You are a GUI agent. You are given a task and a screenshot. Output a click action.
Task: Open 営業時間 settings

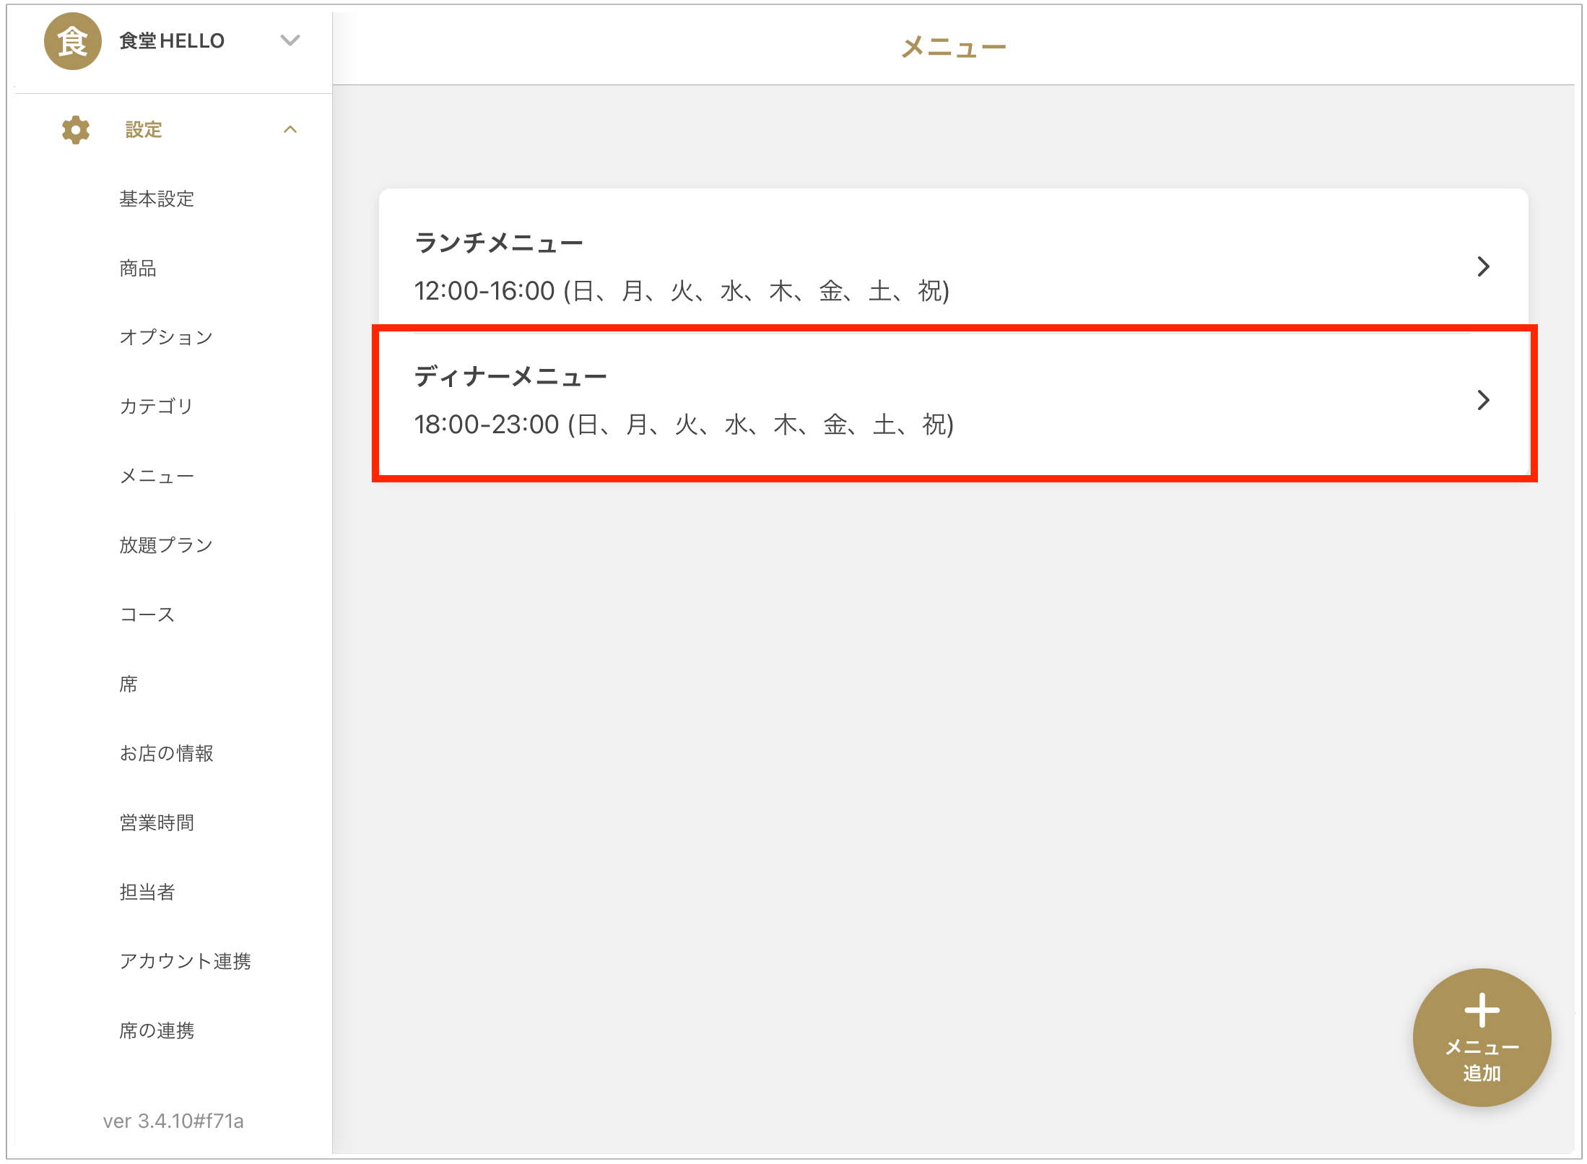(157, 822)
